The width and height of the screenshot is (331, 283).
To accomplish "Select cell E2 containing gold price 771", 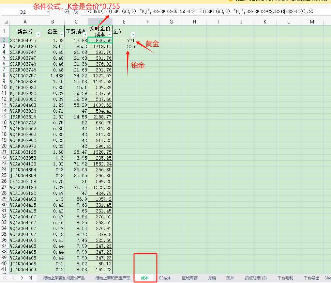I will click(x=124, y=40).
